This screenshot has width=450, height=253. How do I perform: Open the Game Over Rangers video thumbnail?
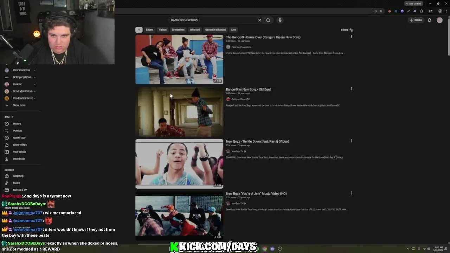(x=179, y=59)
